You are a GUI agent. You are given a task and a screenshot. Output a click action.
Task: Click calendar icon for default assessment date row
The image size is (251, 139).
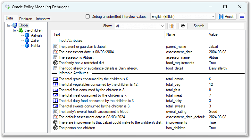click(x=55, y=117)
